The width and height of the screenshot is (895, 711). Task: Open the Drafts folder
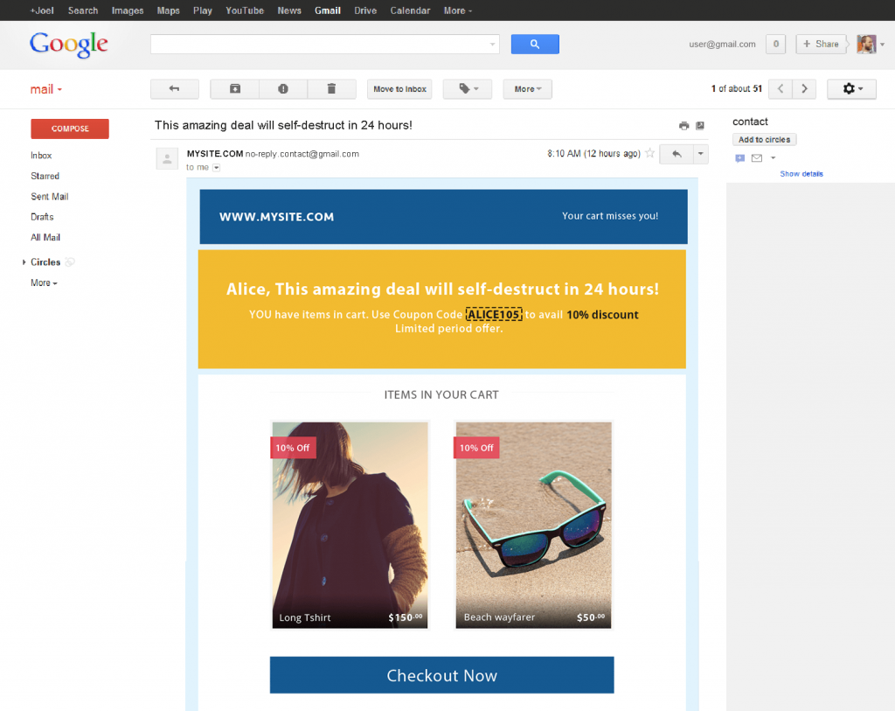pyautogui.click(x=42, y=216)
